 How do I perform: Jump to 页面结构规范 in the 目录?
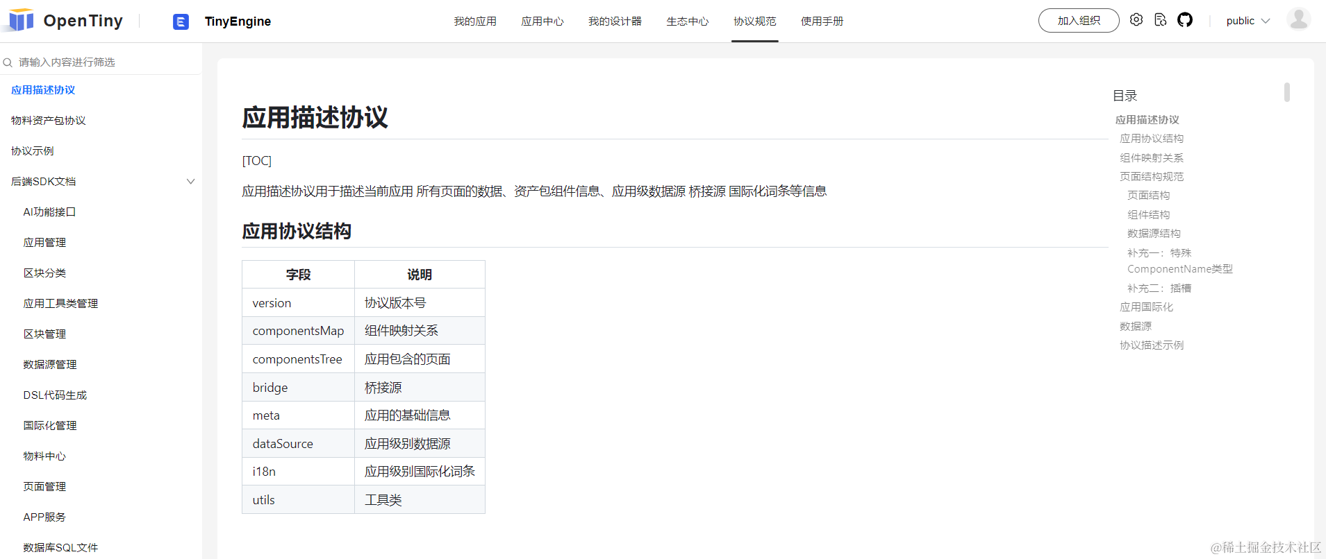(x=1152, y=177)
